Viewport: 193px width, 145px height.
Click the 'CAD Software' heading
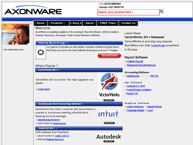pos(133,82)
